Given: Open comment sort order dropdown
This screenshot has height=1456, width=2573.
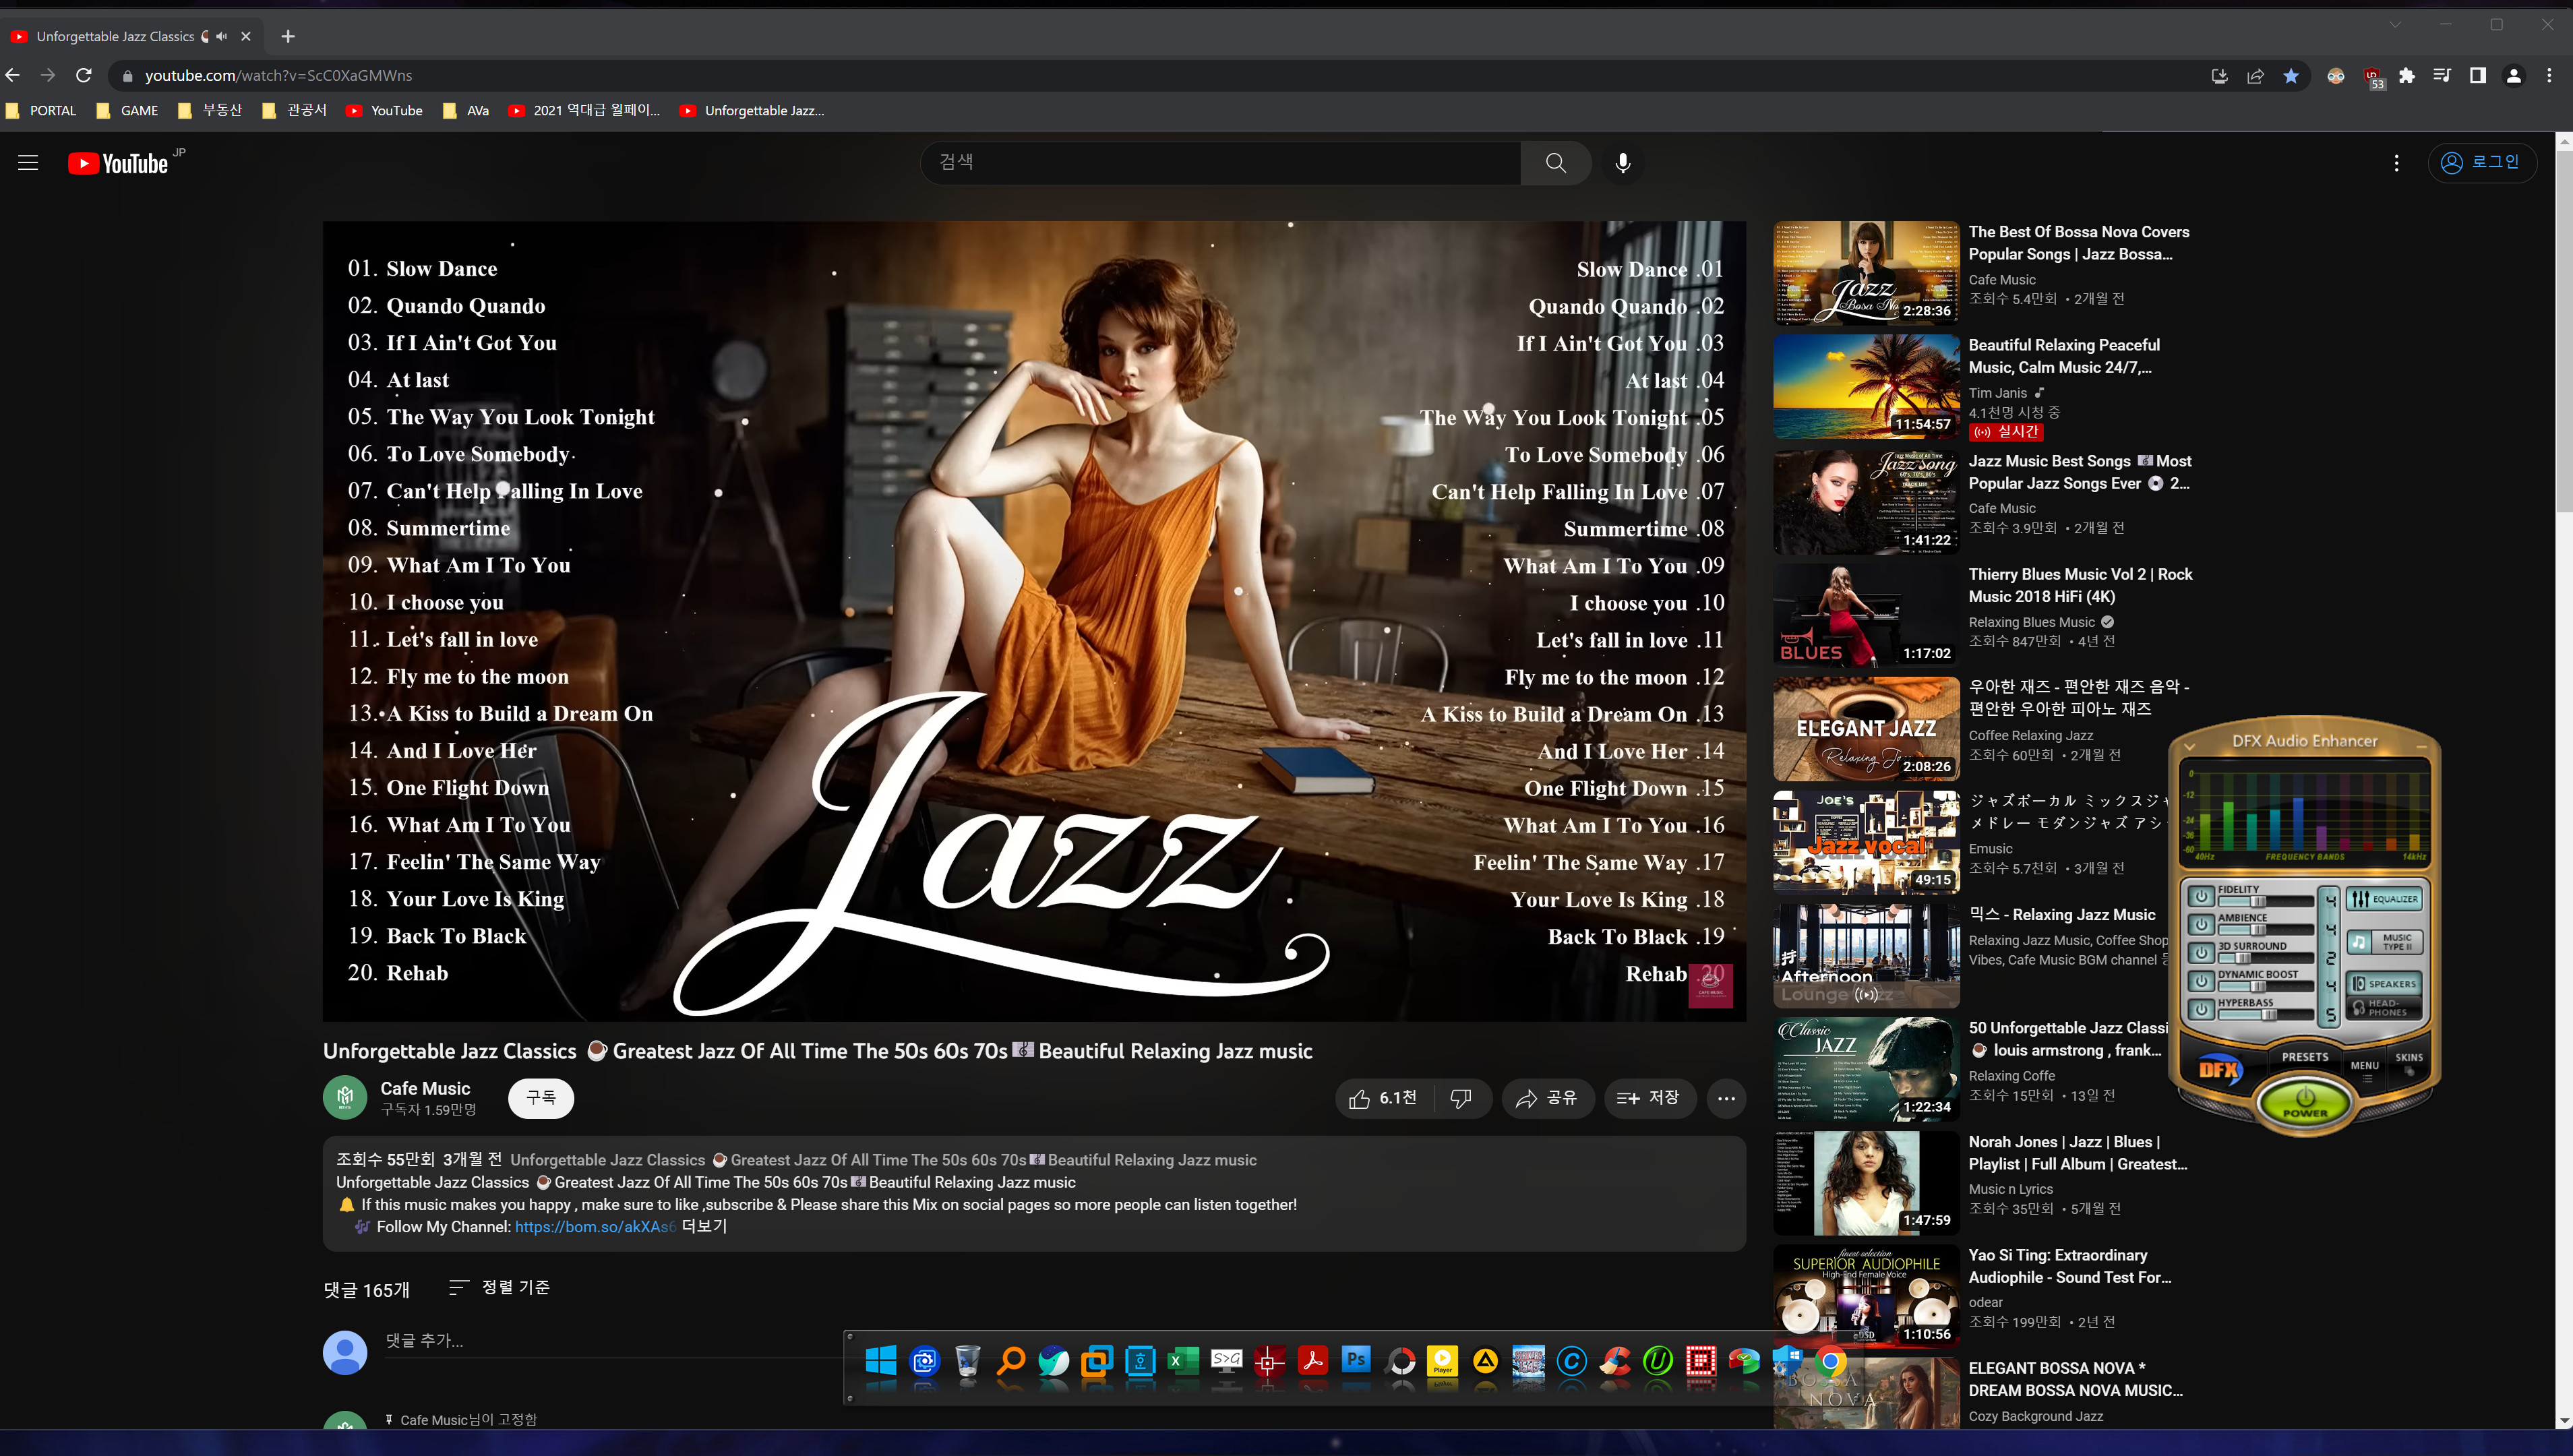Looking at the screenshot, I should pyautogui.click(x=499, y=1288).
